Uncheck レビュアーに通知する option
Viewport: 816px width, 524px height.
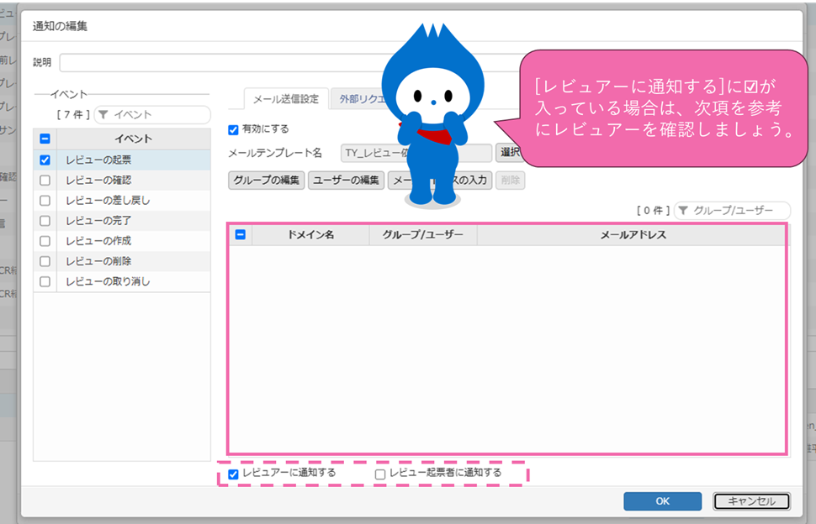tap(234, 474)
